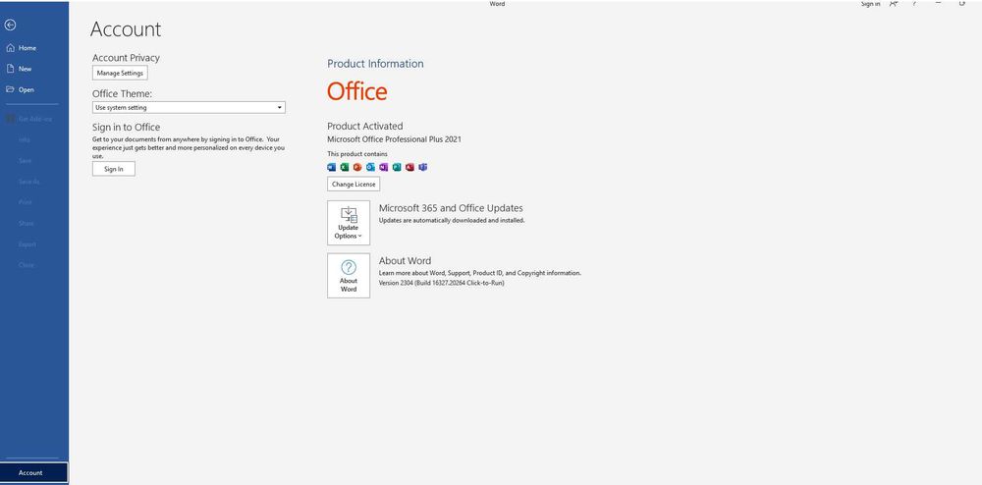Click the Word app icon

click(x=331, y=167)
